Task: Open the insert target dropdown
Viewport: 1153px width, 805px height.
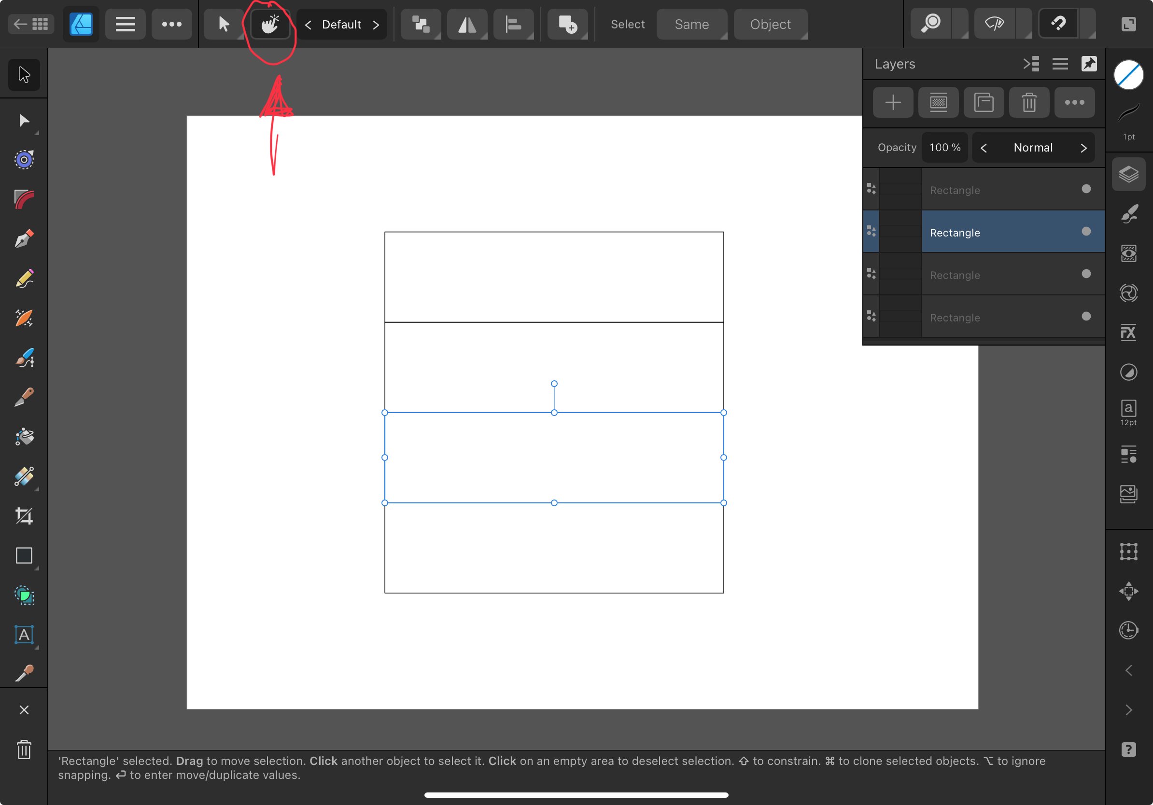Action: [x=567, y=24]
